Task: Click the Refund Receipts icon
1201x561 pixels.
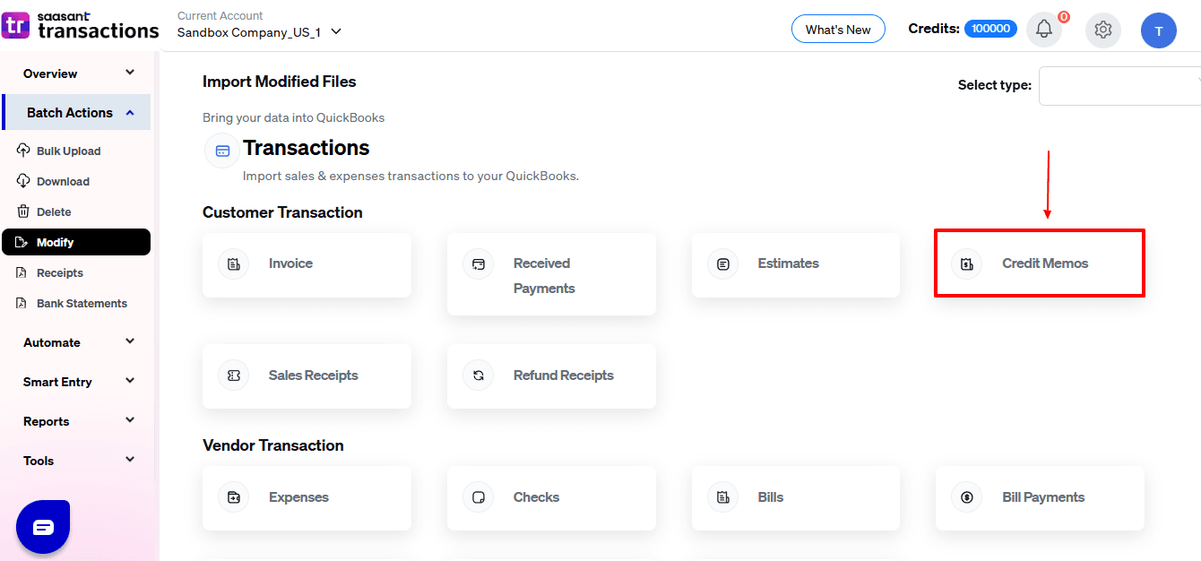Action: click(x=478, y=375)
